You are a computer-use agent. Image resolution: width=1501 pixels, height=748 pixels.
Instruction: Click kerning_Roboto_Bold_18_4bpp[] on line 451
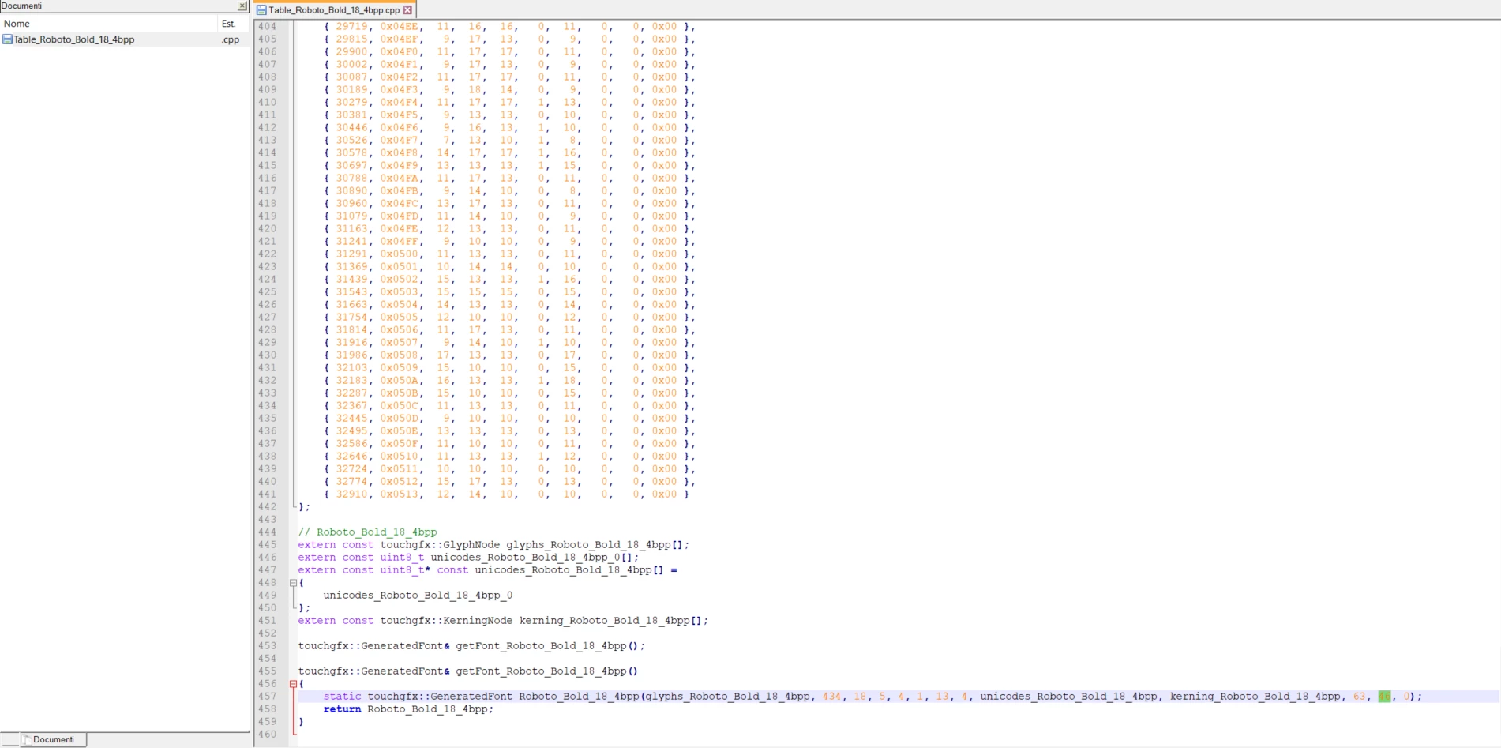[x=610, y=621]
